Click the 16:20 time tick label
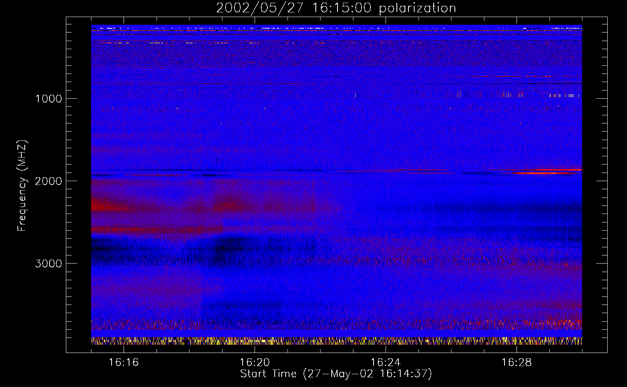This screenshot has width=627, height=387. pyautogui.click(x=255, y=362)
